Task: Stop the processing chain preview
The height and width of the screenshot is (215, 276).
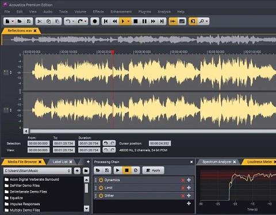Action: tap(126, 170)
